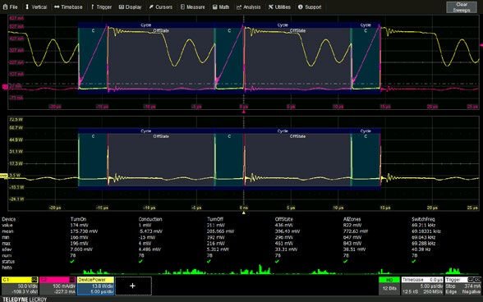Open the pink C2 channel descriptor box

[57, 286]
